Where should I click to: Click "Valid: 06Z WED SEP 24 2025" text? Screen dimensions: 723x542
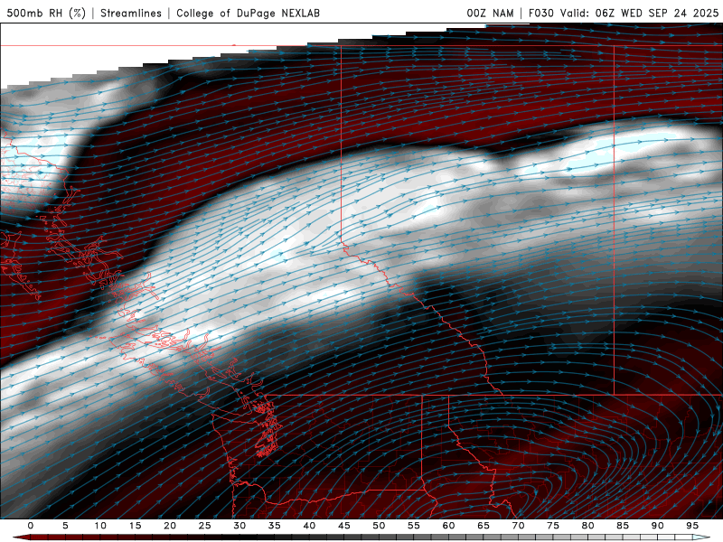click(639, 13)
